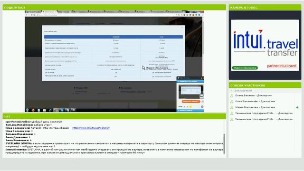
Task: Click the Windows Start button in shared screen
Action: (x=27, y=110)
